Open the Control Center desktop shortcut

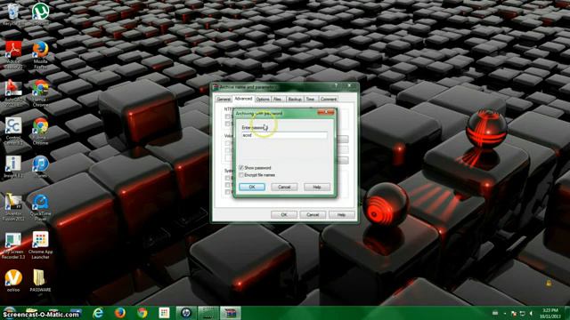[x=13, y=131]
